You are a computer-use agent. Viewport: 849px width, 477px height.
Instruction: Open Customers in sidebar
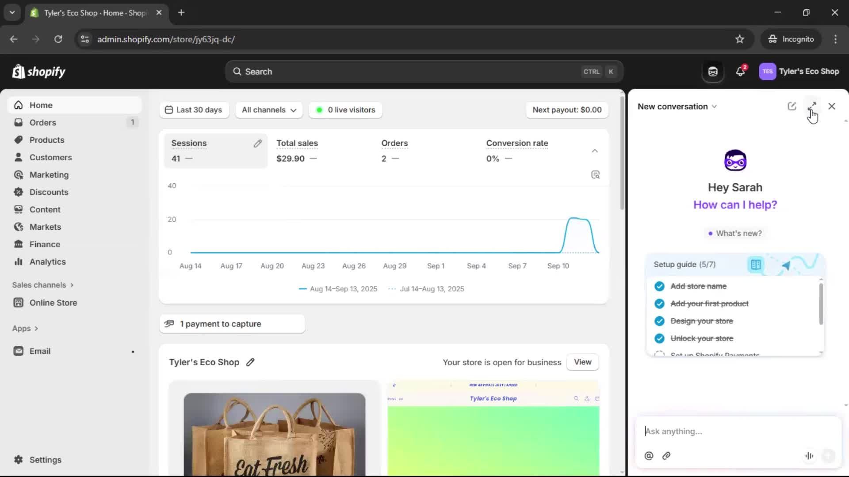pyautogui.click(x=74, y=158)
